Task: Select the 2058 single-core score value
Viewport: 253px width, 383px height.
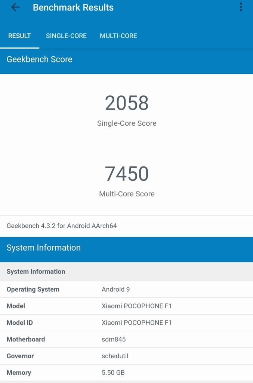Action: [127, 103]
